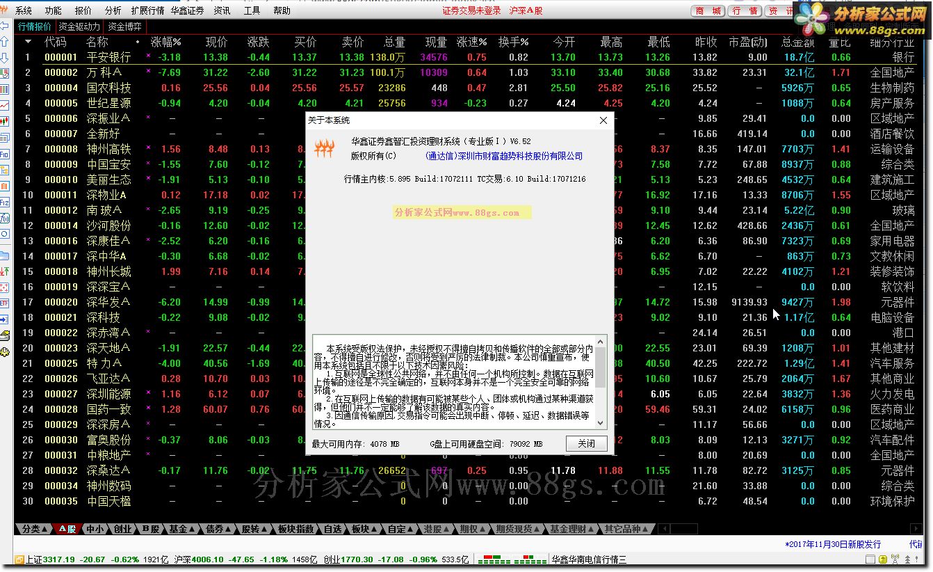Image resolution: width=933 pixels, height=572 pixels.
Task: Expand the 基金理财 bottom tab menu
Action: [x=573, y=529]
